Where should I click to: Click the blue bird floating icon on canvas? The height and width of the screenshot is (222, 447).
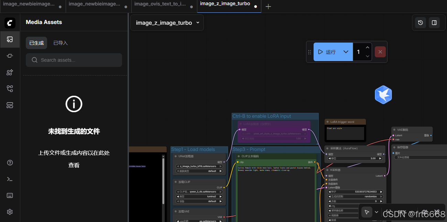tap(383, 95)
